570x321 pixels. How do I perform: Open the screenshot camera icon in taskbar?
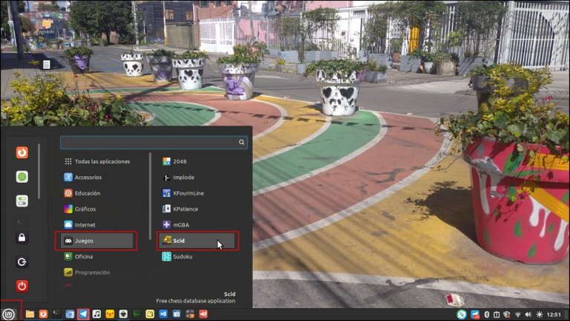(x=177, y=314)
